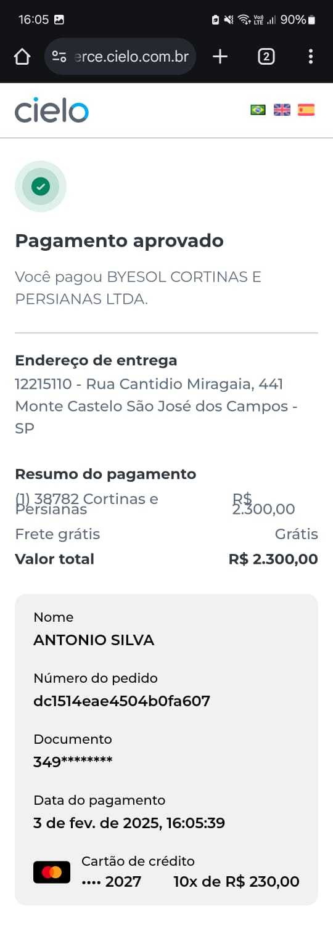Screen dimensions: 333x928
Task: Open the site settings icon in address bar
Action: (59, 57)
